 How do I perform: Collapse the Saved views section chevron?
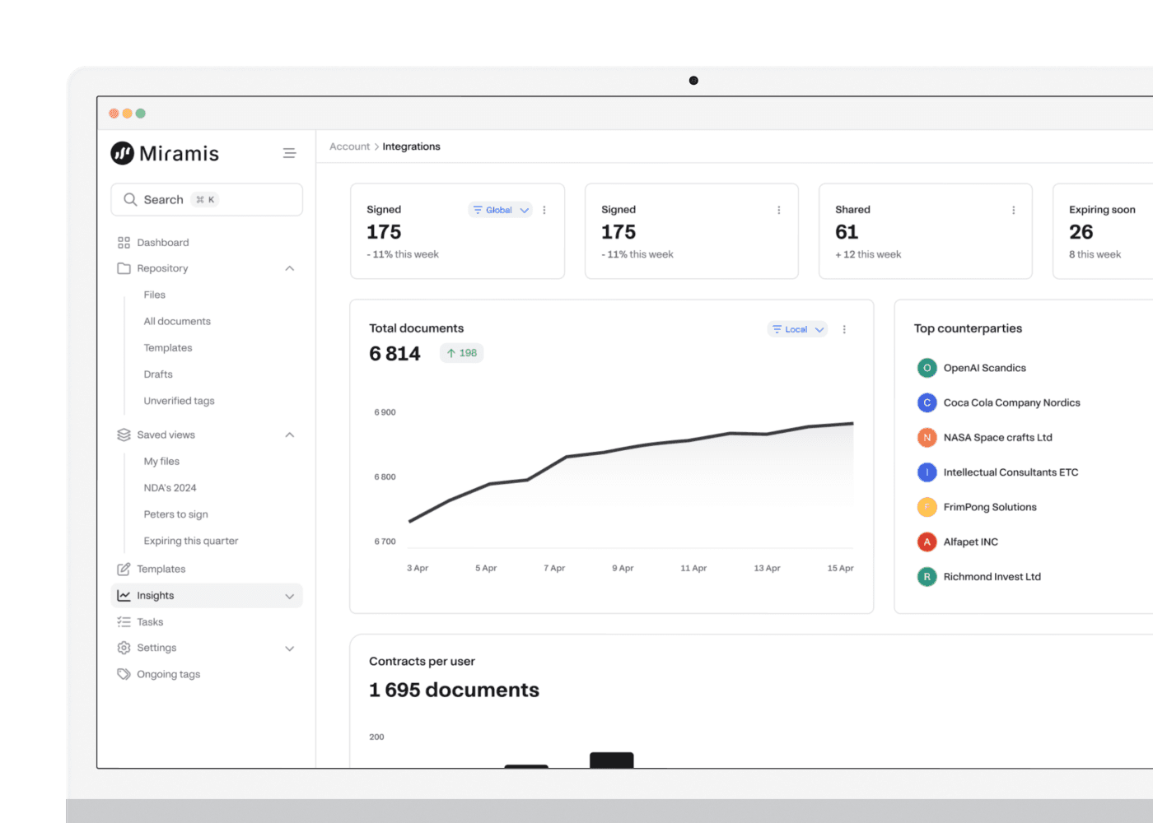(x=290, y=435)
